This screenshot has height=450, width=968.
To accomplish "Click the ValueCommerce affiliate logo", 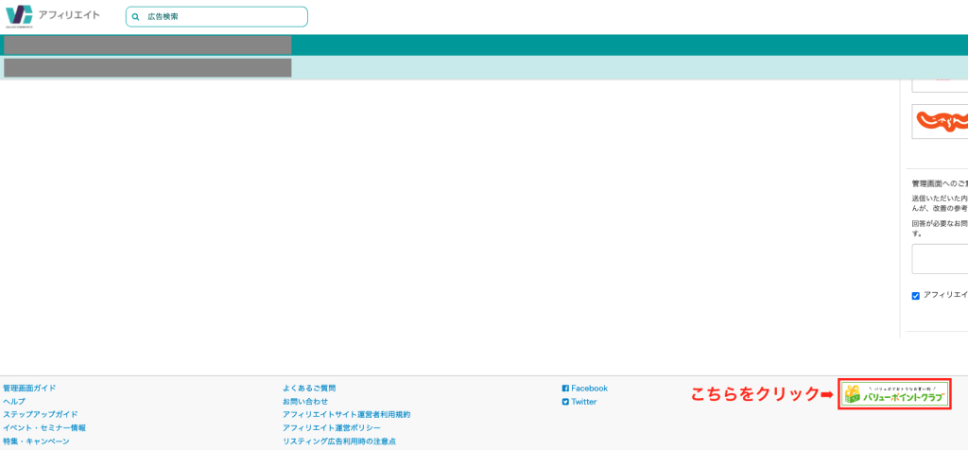I will coord(52,15).
